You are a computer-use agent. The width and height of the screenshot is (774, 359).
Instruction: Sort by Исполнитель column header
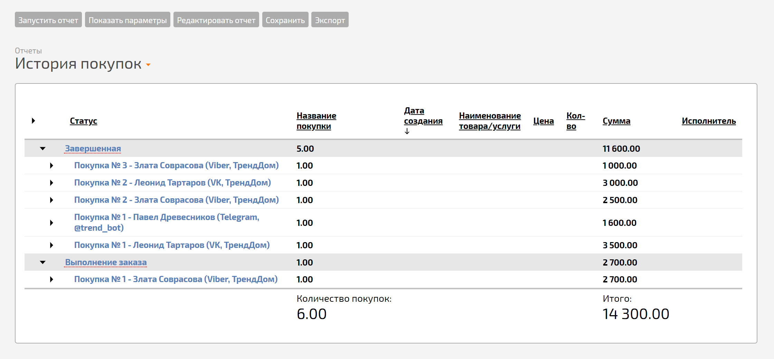[709, 121]
